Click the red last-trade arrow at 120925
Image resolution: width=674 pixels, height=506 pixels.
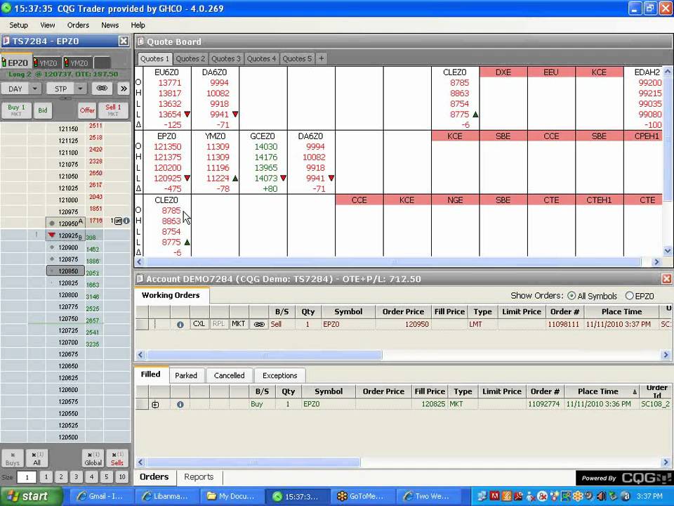pos(52,235)
